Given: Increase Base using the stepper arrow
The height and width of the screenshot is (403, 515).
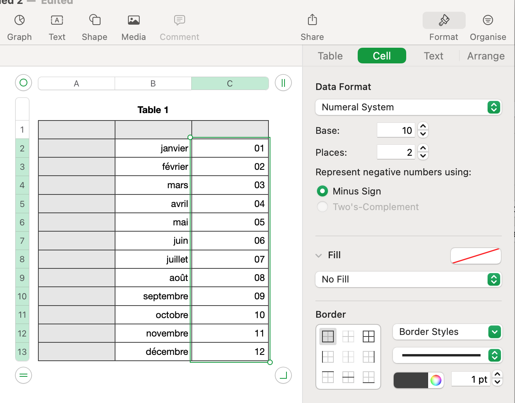Looking at the screenshot, I should click(x=423, y=127).
